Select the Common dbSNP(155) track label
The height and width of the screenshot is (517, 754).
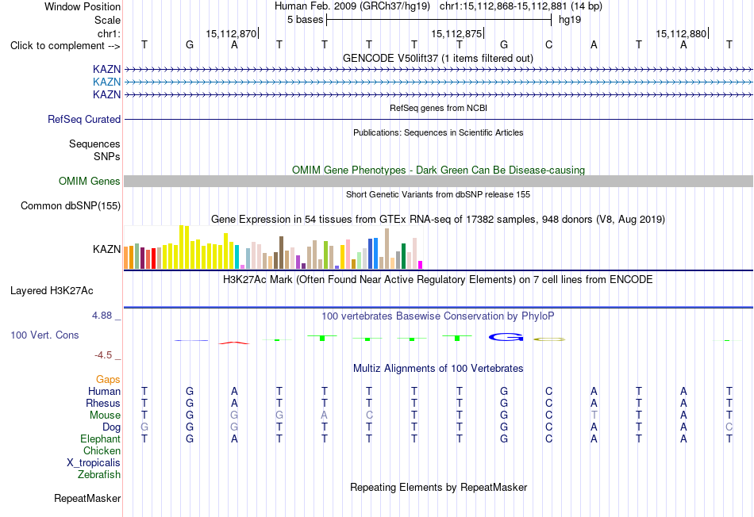(x=71, y=205)
